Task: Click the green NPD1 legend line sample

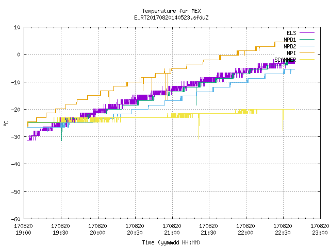Action: click(307, 39)
